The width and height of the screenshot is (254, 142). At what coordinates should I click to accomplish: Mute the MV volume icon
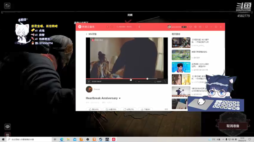pos(136,82)
